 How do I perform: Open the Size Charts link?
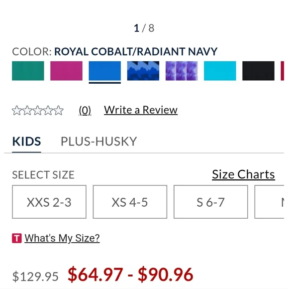pos(243,174)
